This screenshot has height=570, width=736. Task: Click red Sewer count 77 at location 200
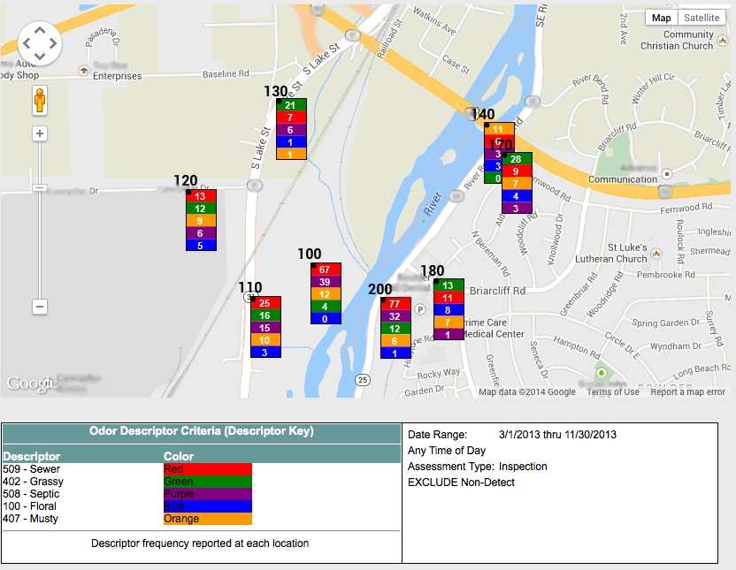395,304
